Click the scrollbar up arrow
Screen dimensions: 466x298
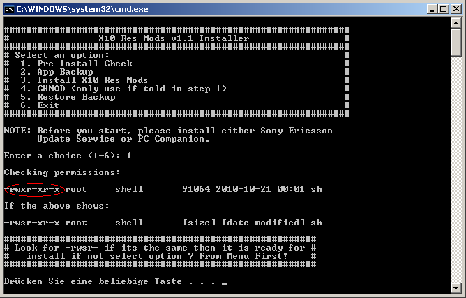click(456, 23)
